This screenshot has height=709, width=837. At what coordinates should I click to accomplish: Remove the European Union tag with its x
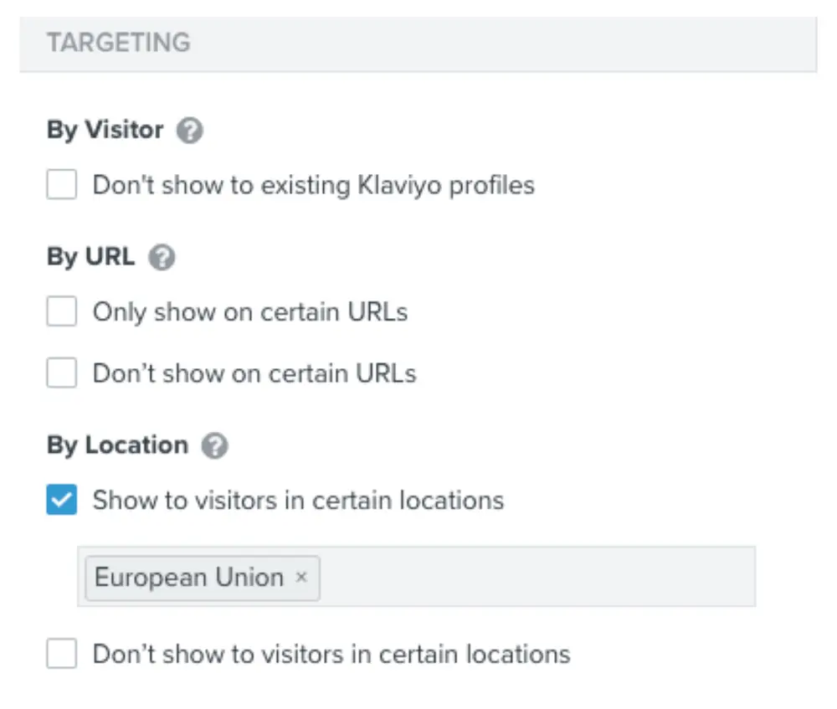click(302, 578)
